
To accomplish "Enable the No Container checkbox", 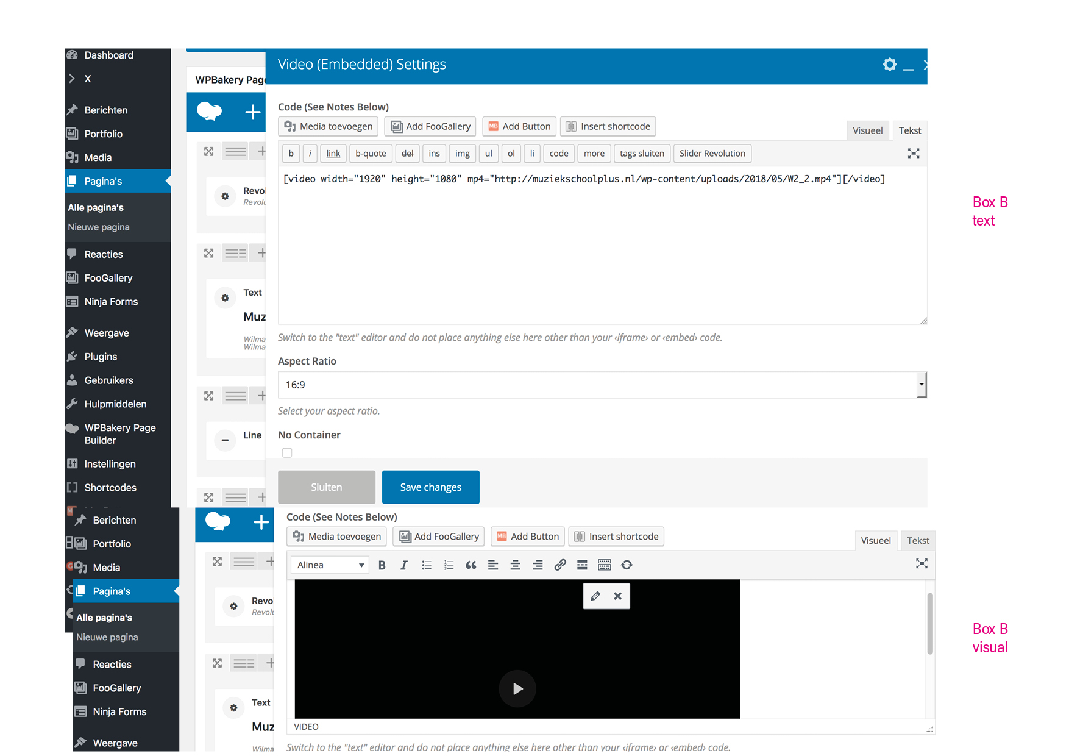I will (287, 452).
